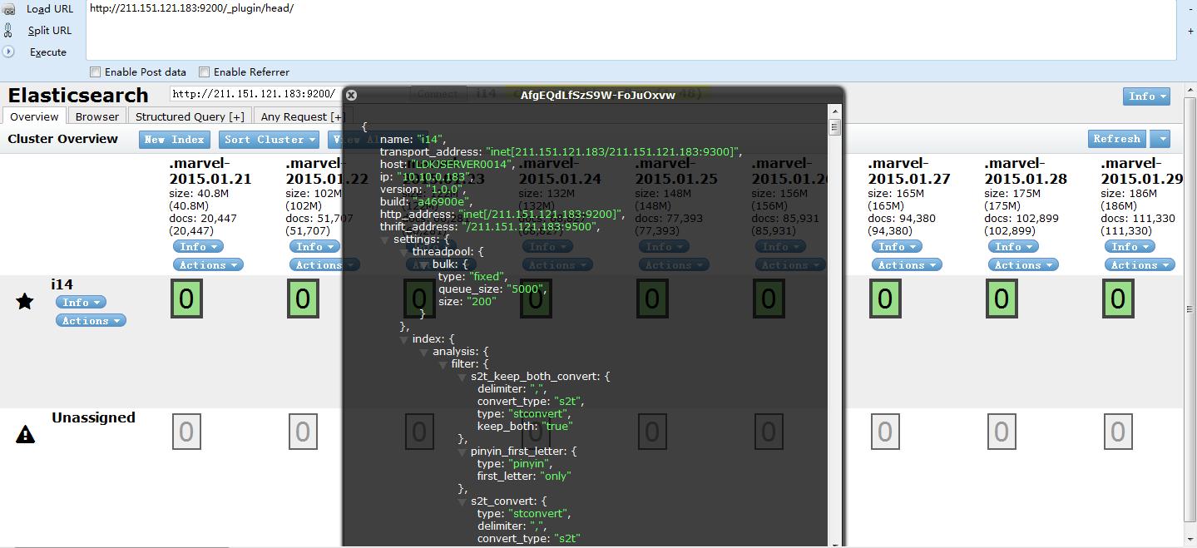Image resolution: width=1197 pixels, height=548 pixels.
Task: Enable Post data checkbox
Action: click(x=96, y=72)
